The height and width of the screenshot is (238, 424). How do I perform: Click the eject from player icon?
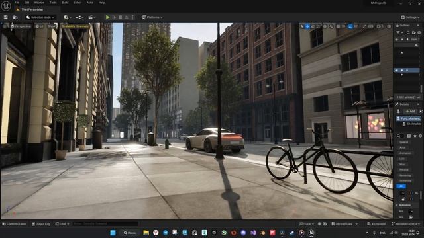pos(127,17)
